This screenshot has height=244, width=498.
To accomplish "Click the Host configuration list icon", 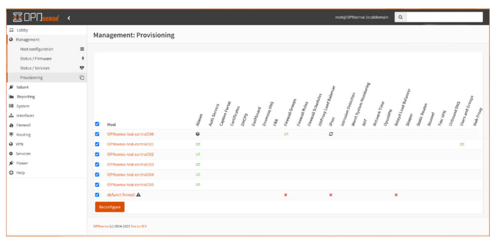I will (82, 49).
